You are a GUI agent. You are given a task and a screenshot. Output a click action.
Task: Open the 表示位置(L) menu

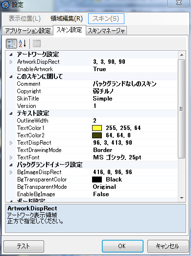point(24,19)
